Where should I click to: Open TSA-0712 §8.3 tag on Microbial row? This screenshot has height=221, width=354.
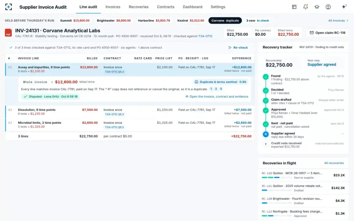(115, 127)
